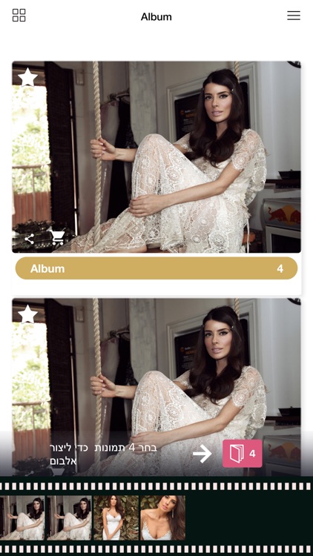313x556 pixels.
Task: Share the first photo
Action: 29,239
